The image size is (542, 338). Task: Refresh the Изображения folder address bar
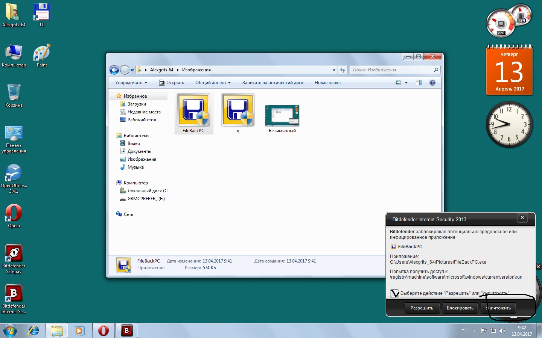click(342, 70)
